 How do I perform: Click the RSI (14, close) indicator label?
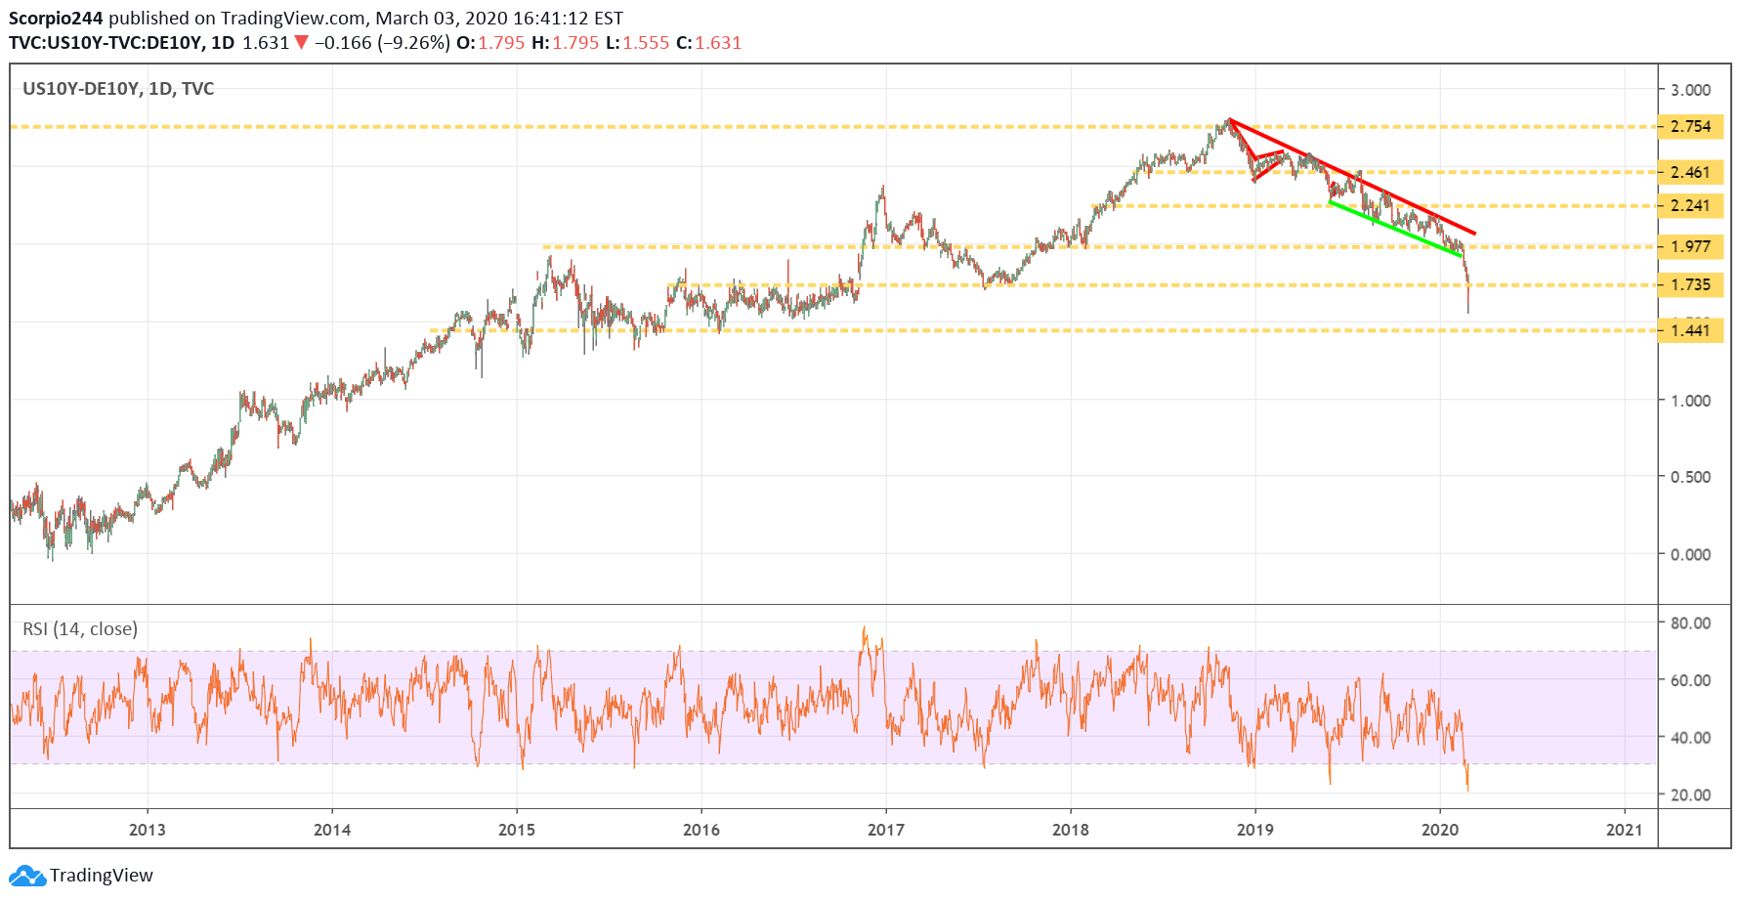[80, 629]
